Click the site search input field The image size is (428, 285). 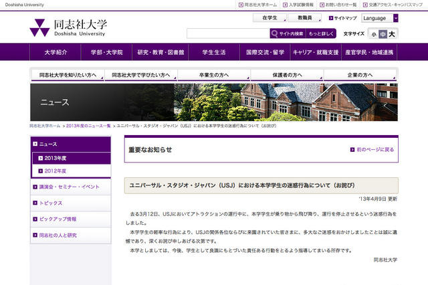point(228,33)
